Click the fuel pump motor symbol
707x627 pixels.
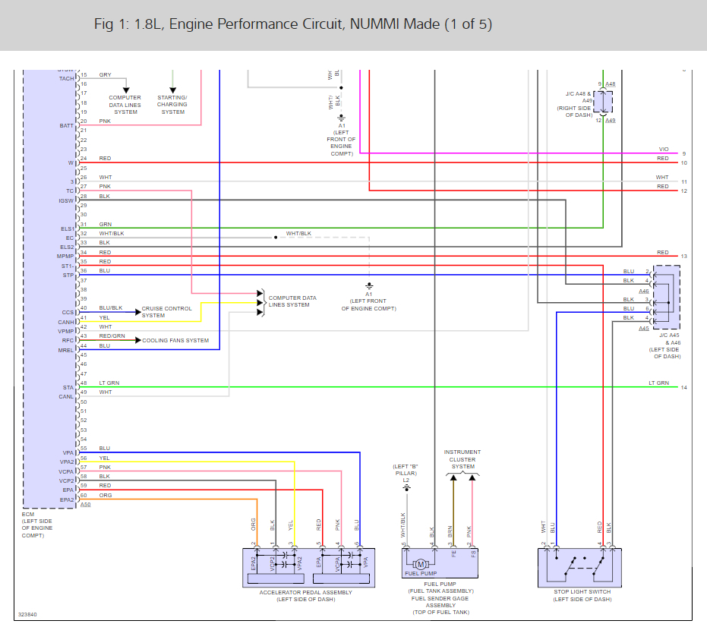[x=421, y=564]
